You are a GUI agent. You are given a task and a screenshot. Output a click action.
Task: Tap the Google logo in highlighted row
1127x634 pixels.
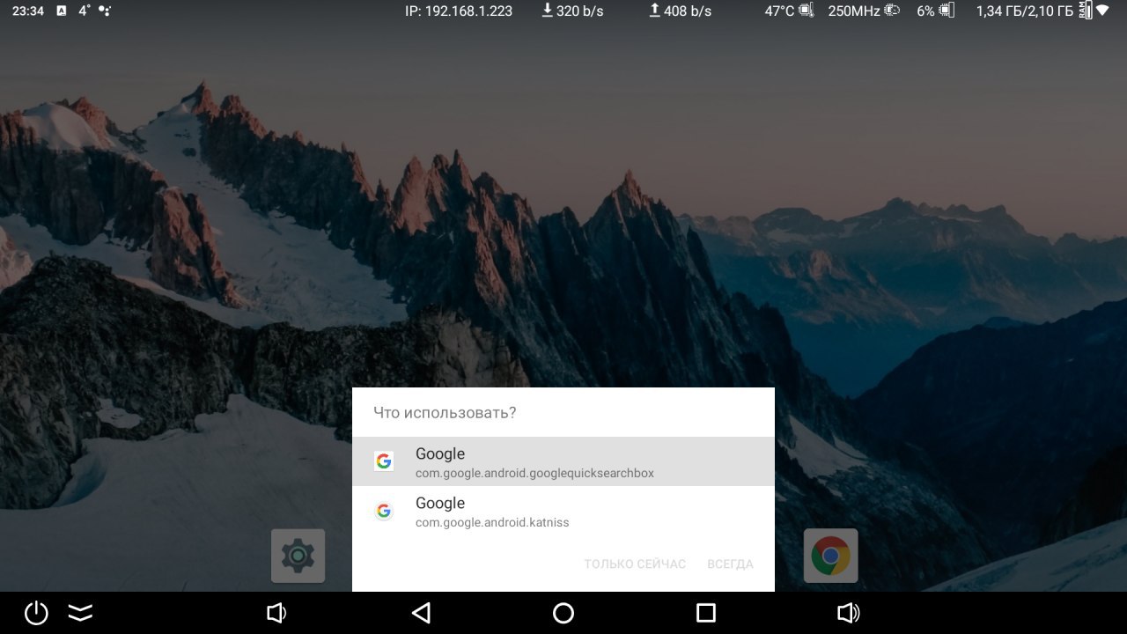pos(383,461)
